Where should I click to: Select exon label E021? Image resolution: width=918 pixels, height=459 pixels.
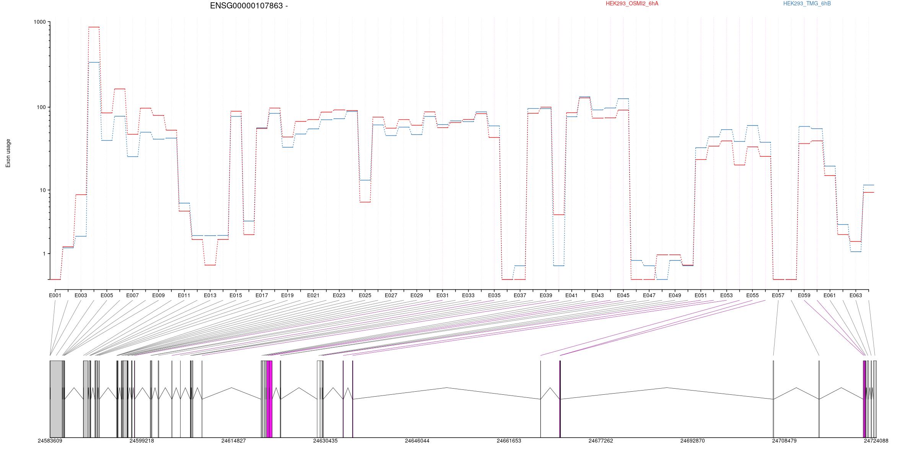point(313,295)
